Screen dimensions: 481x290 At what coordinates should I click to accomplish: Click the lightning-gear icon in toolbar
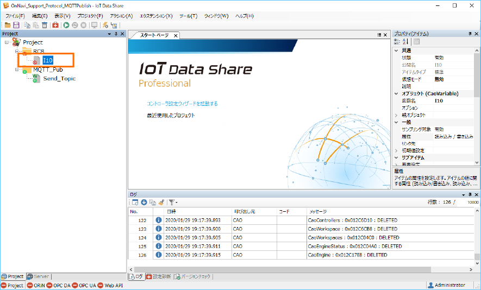[105, 25]
